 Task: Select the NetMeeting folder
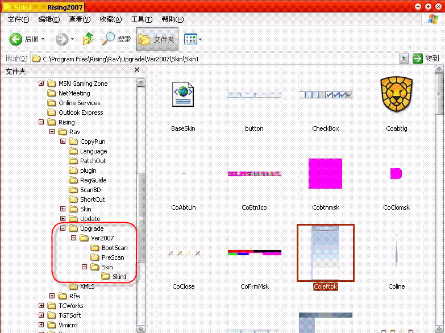tap(69, 93)
